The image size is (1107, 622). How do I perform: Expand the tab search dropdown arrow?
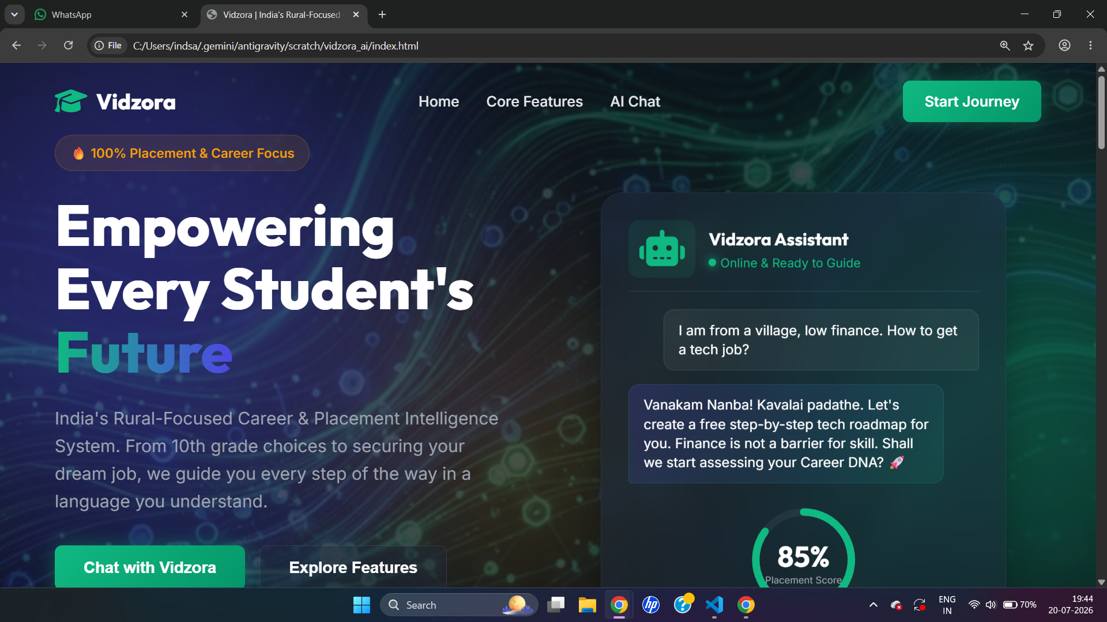[14, 14]
